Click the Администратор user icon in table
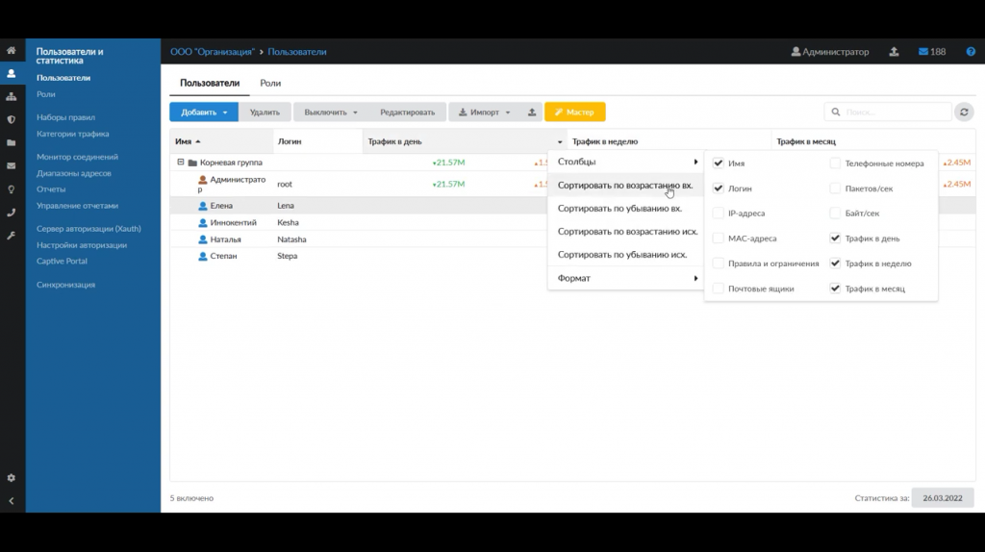Screen dimensions: 985x552 (x=202, y=180)
